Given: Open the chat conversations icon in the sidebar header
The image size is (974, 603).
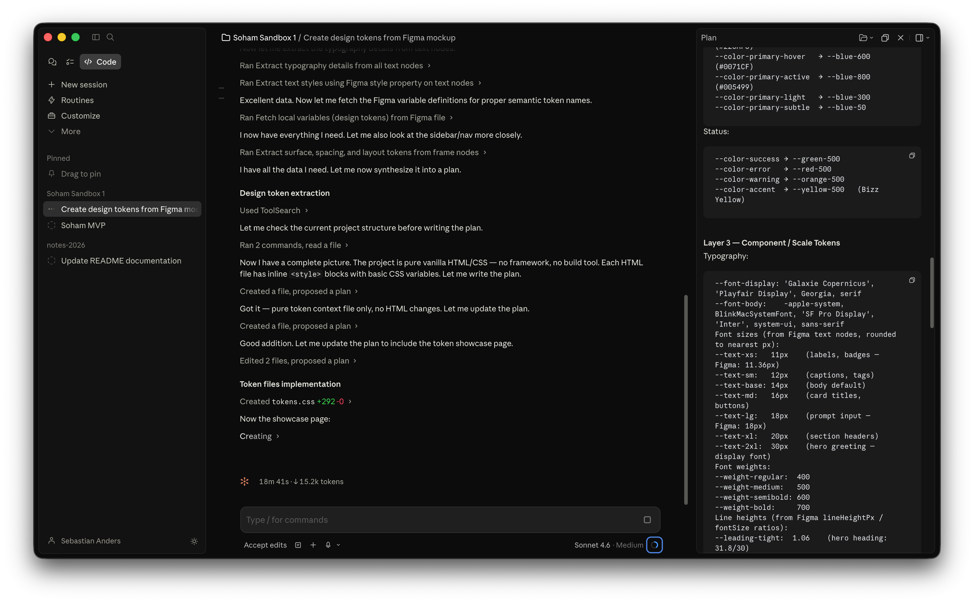Looking at the screenshot, I should 52,62.
